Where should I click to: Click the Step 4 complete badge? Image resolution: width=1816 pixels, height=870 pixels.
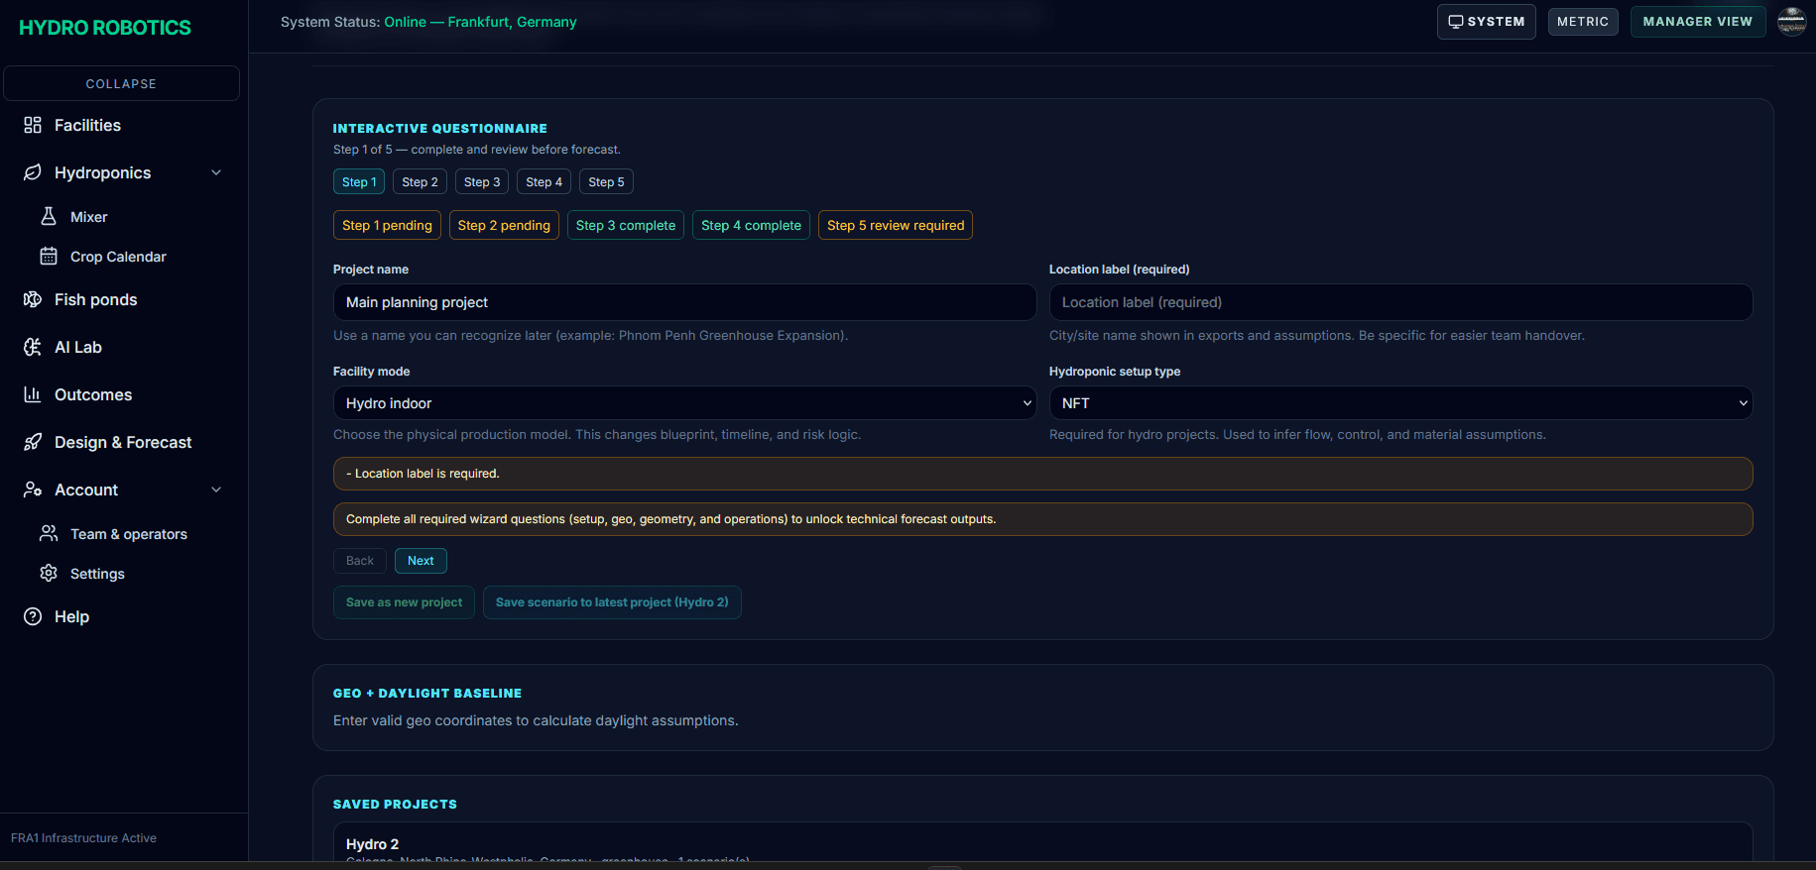[x=751, y=225]
